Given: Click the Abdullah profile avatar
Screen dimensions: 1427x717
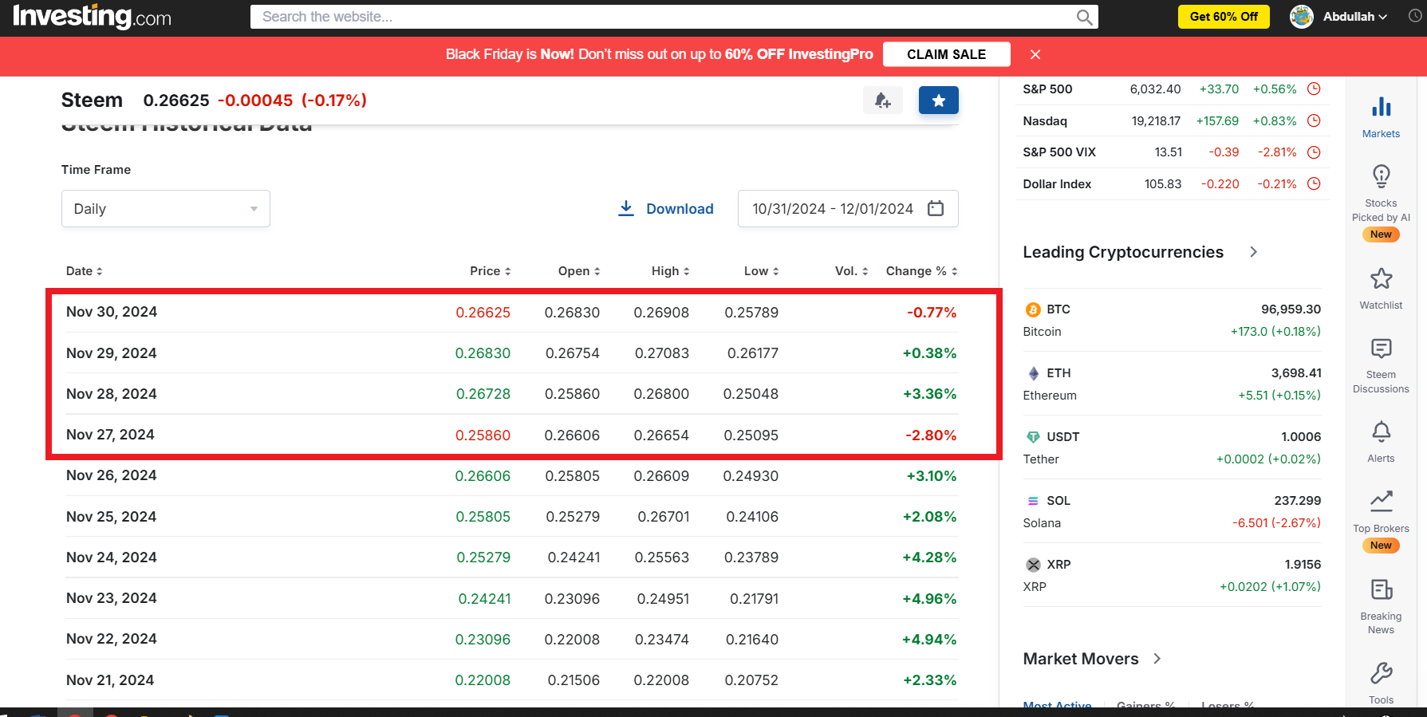Looking at the screenshot, I should pos(1302,17).
